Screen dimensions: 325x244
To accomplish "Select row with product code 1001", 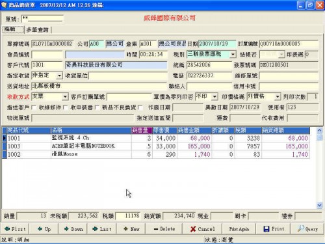I will (155, 138).
